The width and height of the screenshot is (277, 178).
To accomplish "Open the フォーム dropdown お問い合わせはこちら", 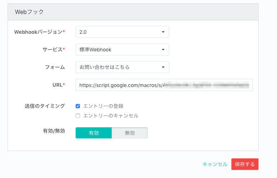I will pyautogui.click(x=122, y=67).
